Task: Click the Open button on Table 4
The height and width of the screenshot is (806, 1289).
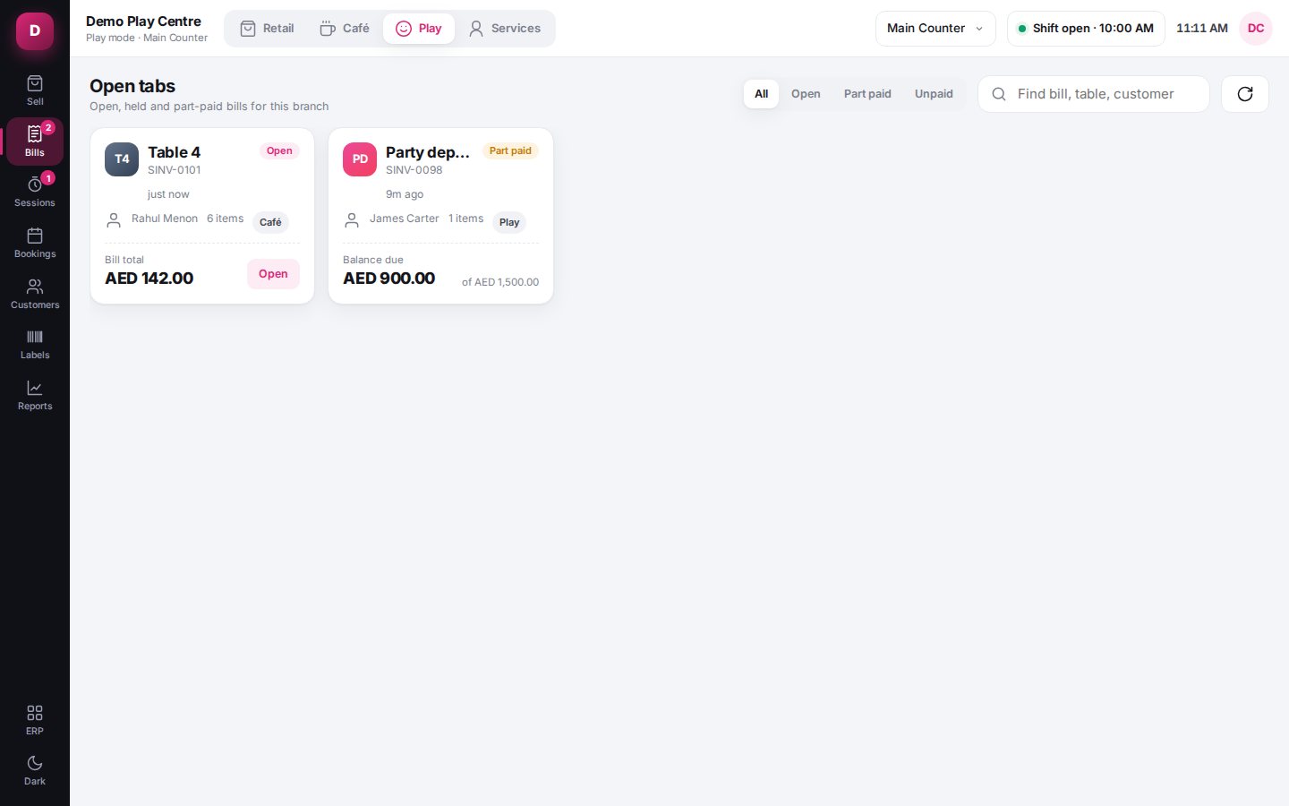Action: tap(273, 274)
